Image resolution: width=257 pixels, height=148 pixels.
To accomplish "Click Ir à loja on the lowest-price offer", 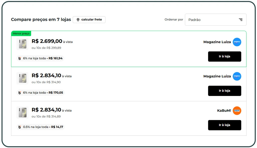I will click(224, 57).
